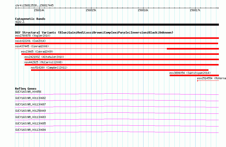Click gene label GUCY1A3|NM_001256449

(30, 111)
